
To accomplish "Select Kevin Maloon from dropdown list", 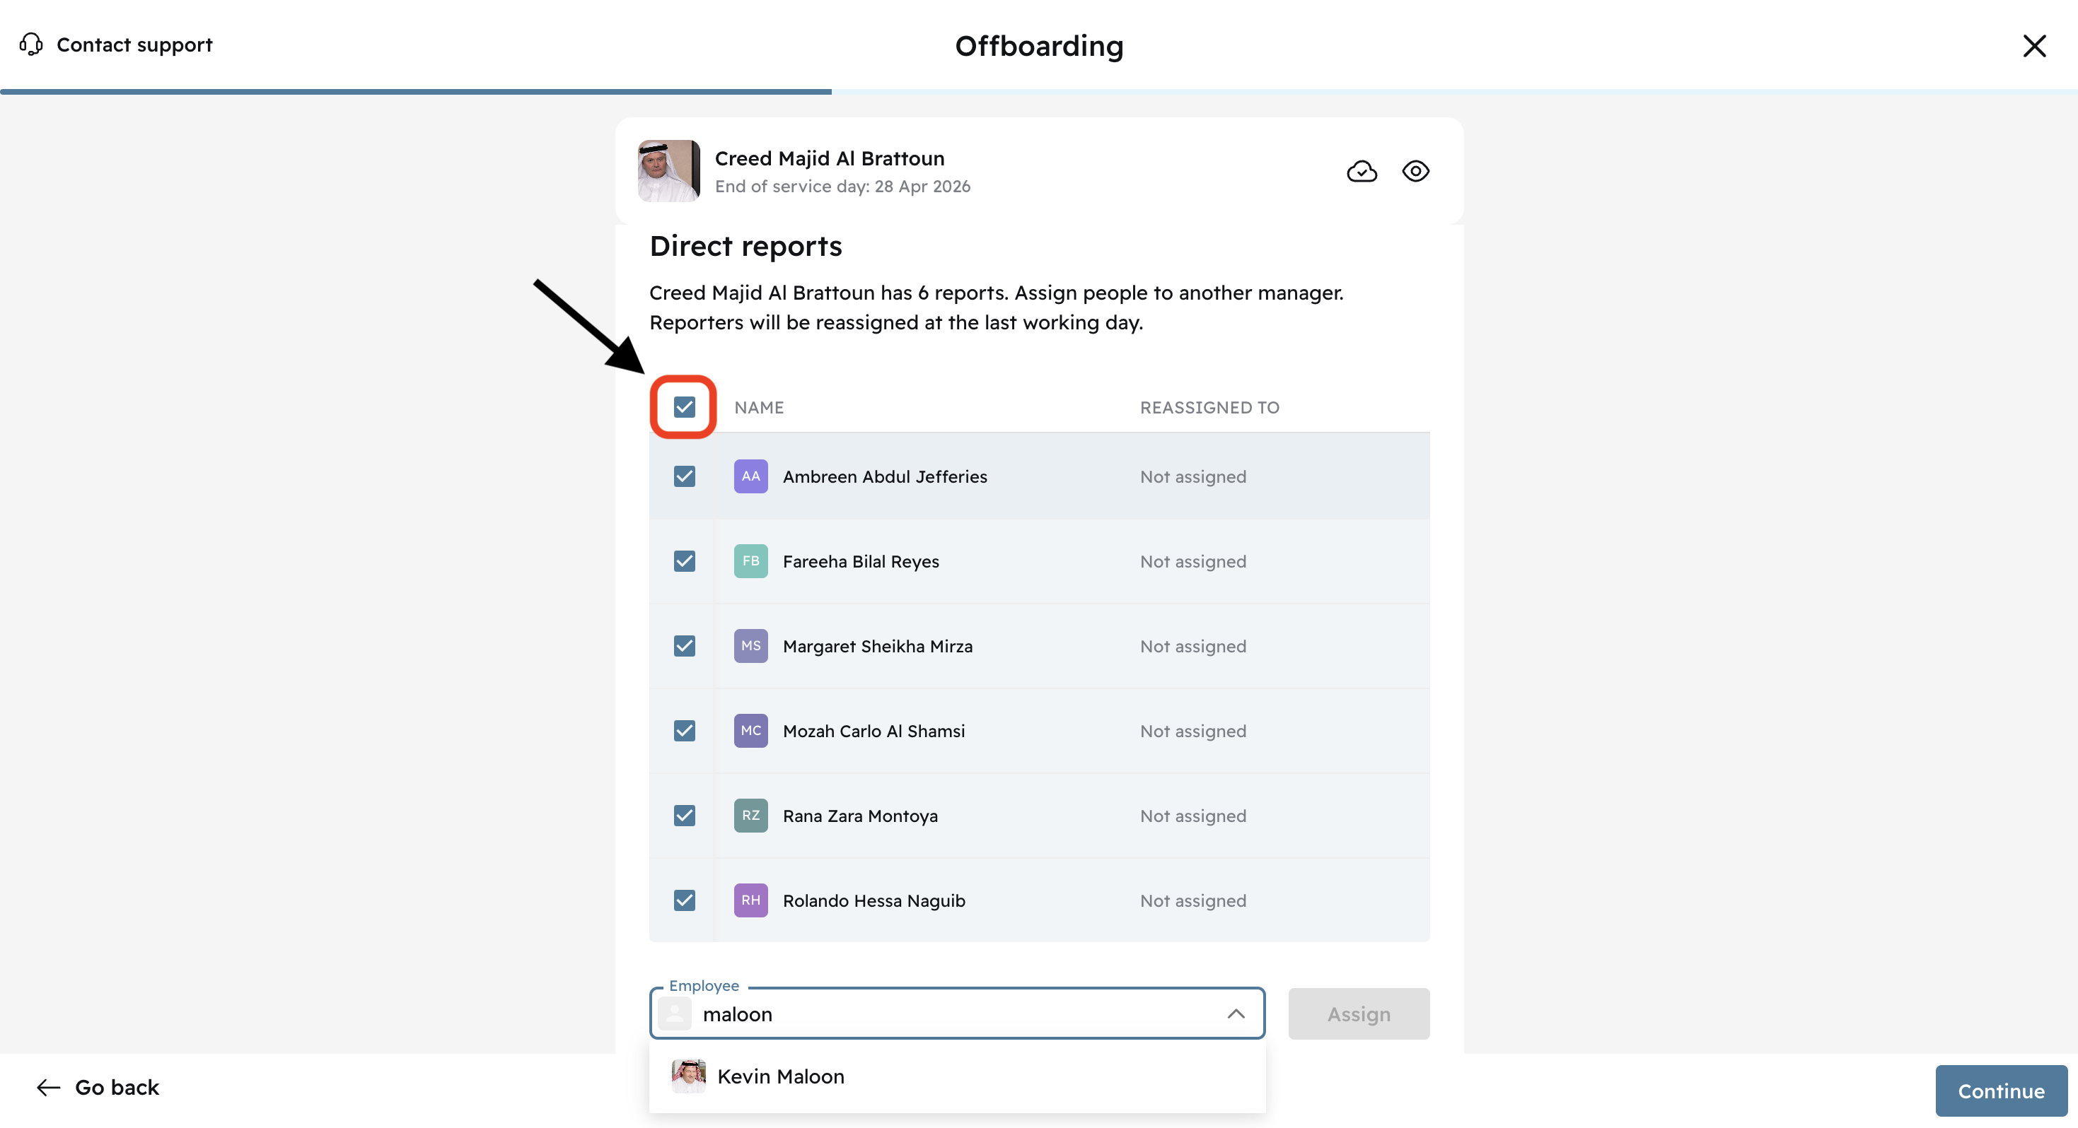I will click(x=780, y=1076).
